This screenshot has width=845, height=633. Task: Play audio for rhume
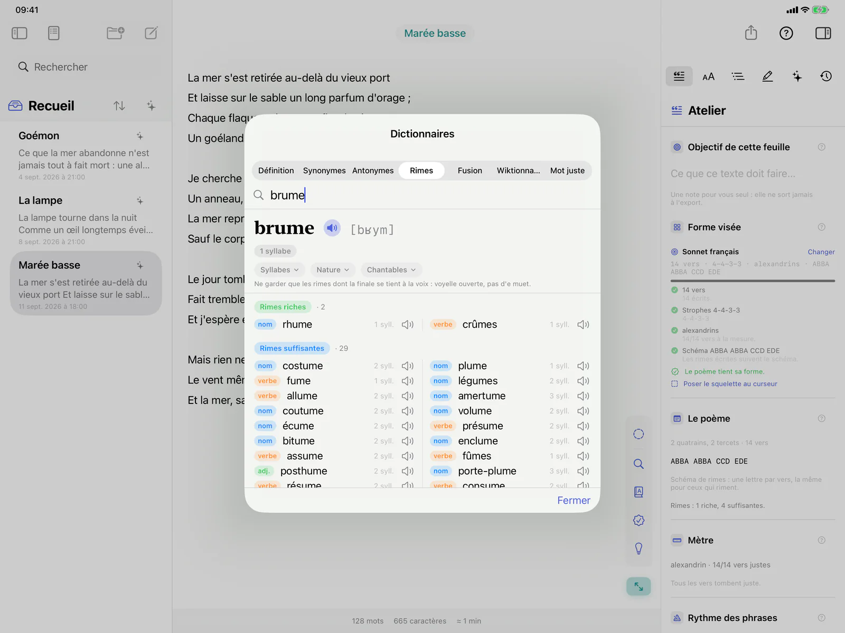click(407, 324)
